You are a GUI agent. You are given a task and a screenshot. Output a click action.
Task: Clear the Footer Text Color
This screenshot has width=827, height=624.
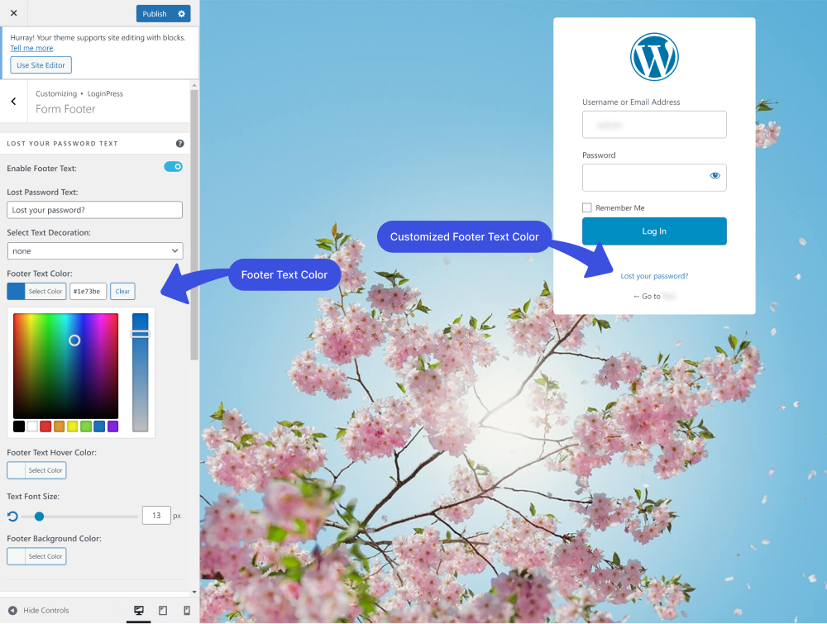click(122, 292)
